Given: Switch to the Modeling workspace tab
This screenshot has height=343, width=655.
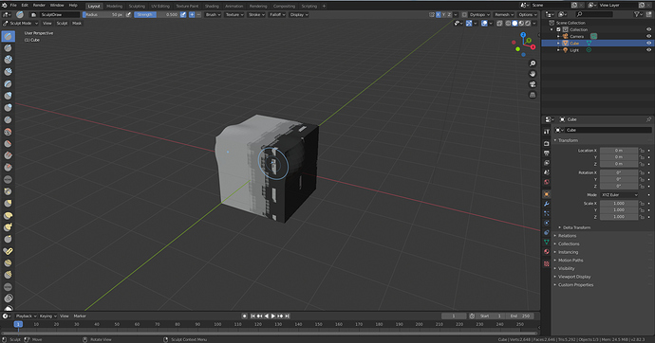Looking at the screenshot, I should pos(114,7).
